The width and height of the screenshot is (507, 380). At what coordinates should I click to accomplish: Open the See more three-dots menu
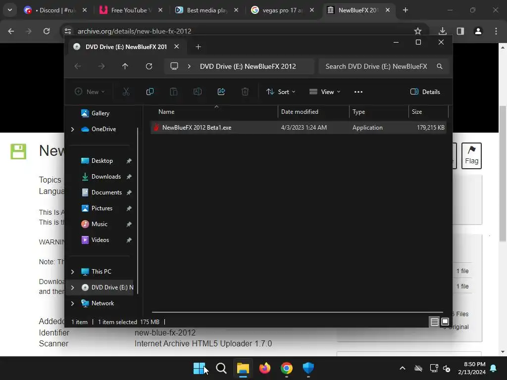coord(358,92)
